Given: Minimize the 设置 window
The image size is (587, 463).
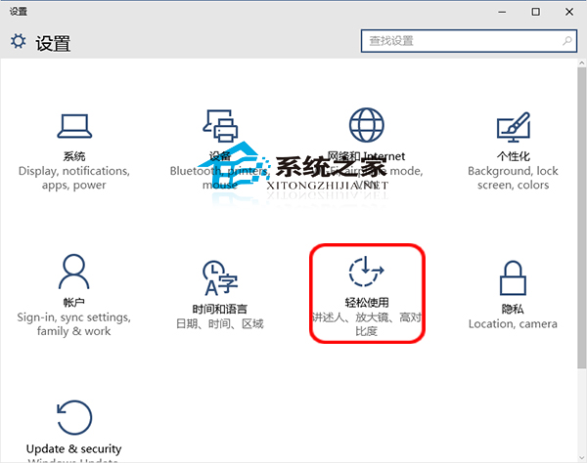Looking at the screenshot, I should coord(502,12).
